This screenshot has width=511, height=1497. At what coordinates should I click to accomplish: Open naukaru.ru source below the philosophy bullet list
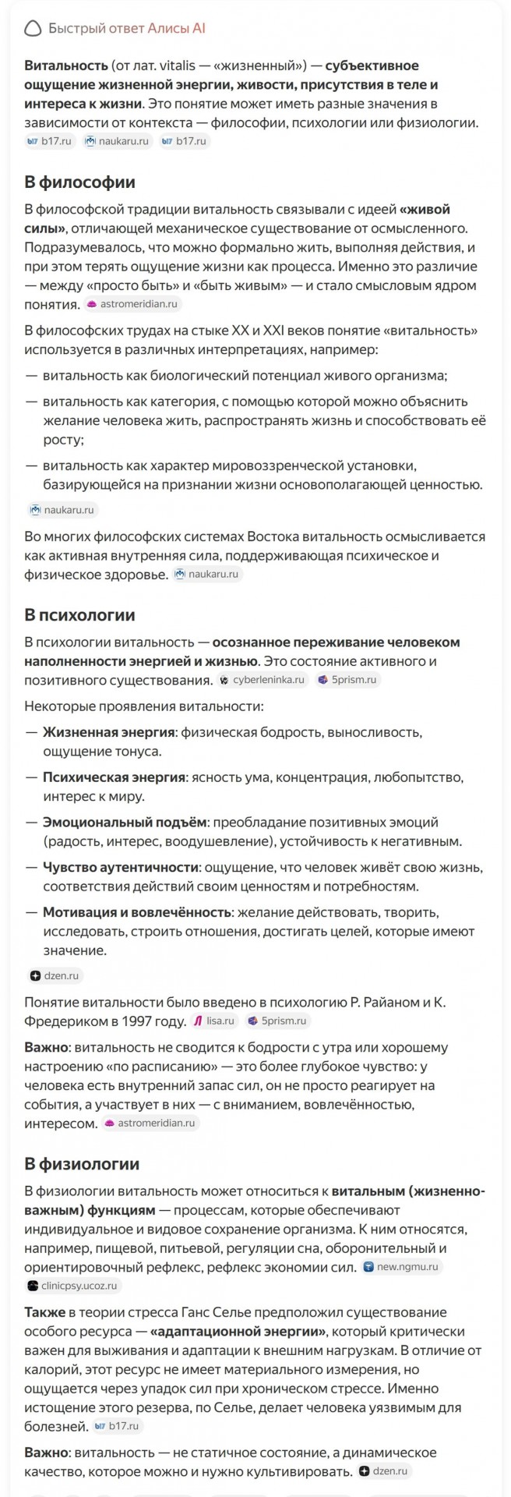coord(62,510)
